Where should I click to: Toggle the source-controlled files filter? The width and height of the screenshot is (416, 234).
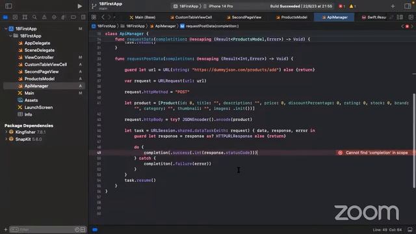[83, 229]
